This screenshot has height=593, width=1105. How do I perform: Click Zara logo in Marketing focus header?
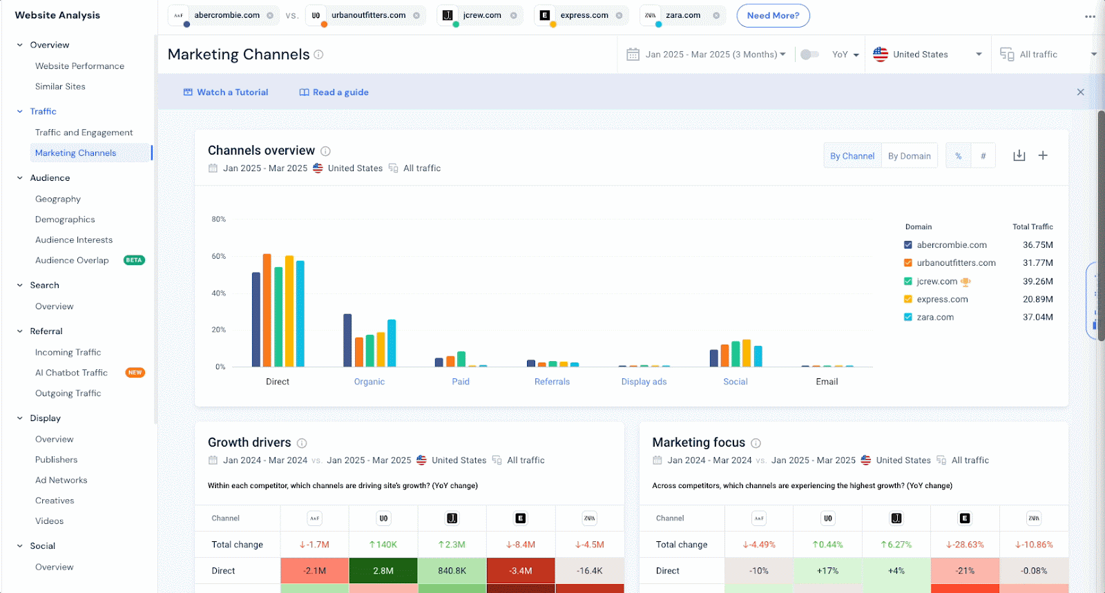[x=1034, y=518]
